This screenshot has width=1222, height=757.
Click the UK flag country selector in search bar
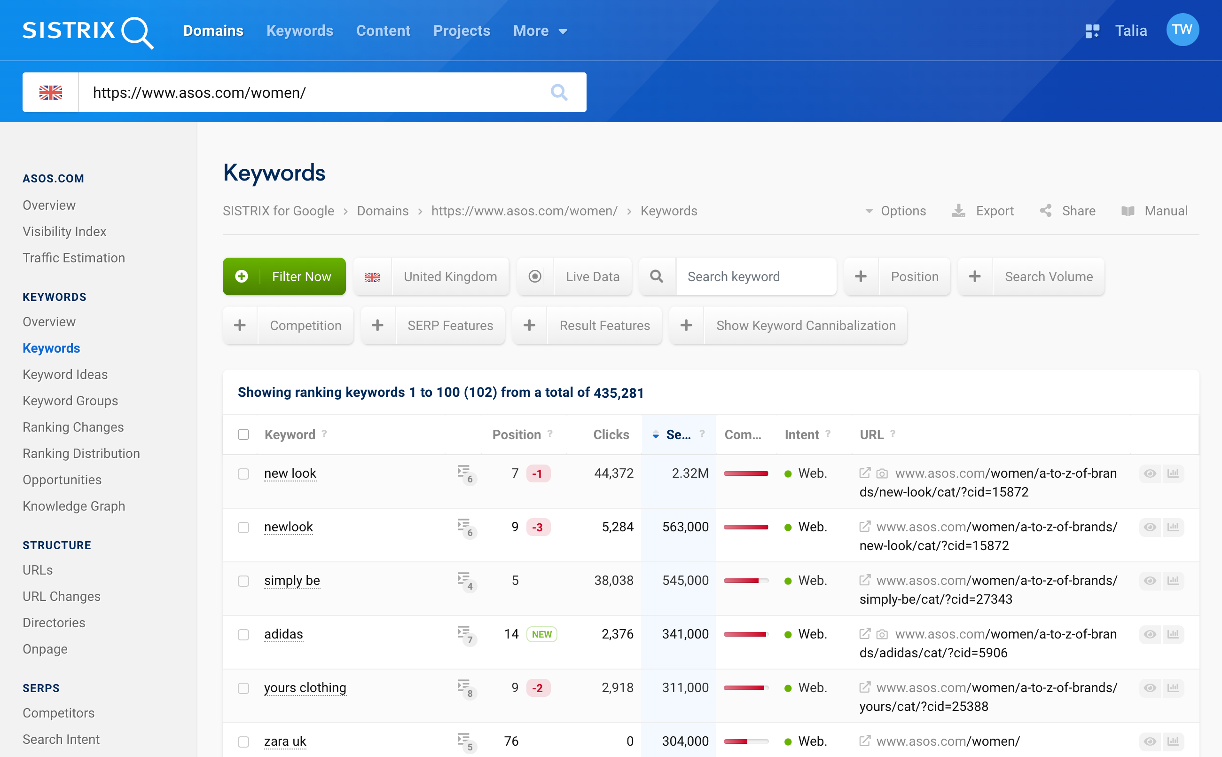(x=51, y=92)
